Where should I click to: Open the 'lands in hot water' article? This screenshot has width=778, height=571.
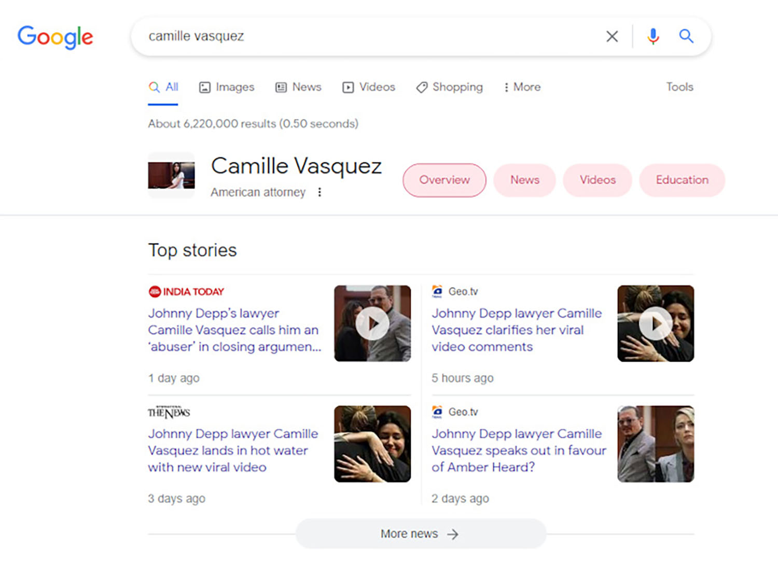(233, 450)
